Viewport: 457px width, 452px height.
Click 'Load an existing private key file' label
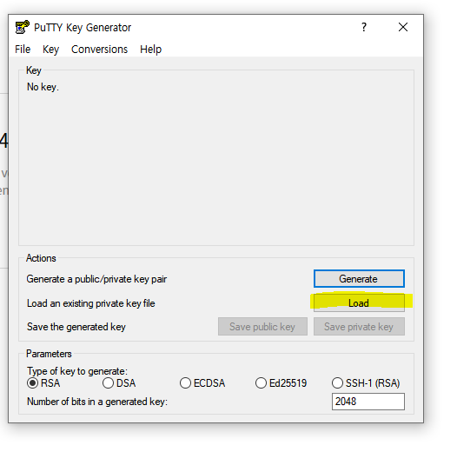pyautogui.click(x=91, y=303)
